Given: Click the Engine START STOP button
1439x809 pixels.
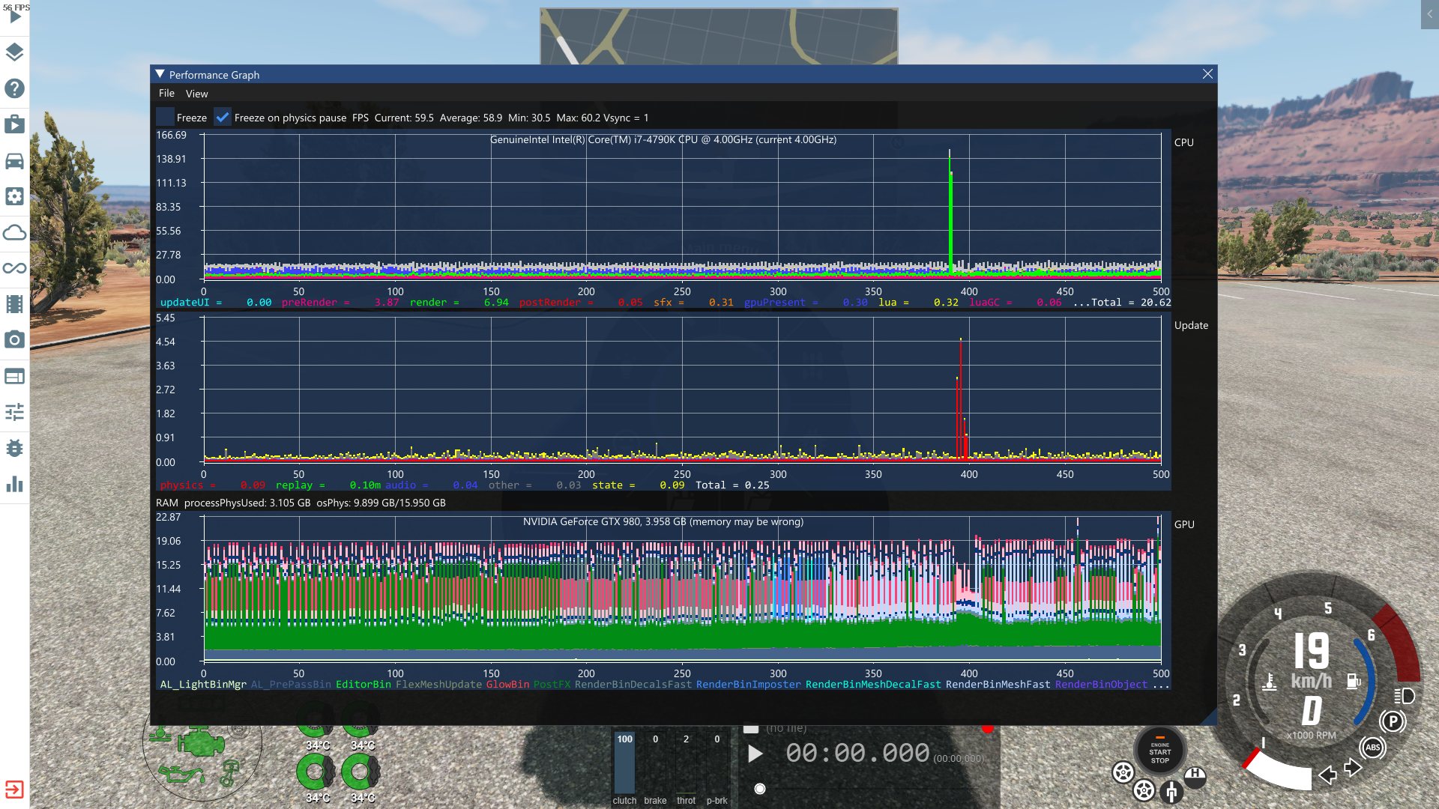Looking at the screenshot, I should coord(1159,751).
